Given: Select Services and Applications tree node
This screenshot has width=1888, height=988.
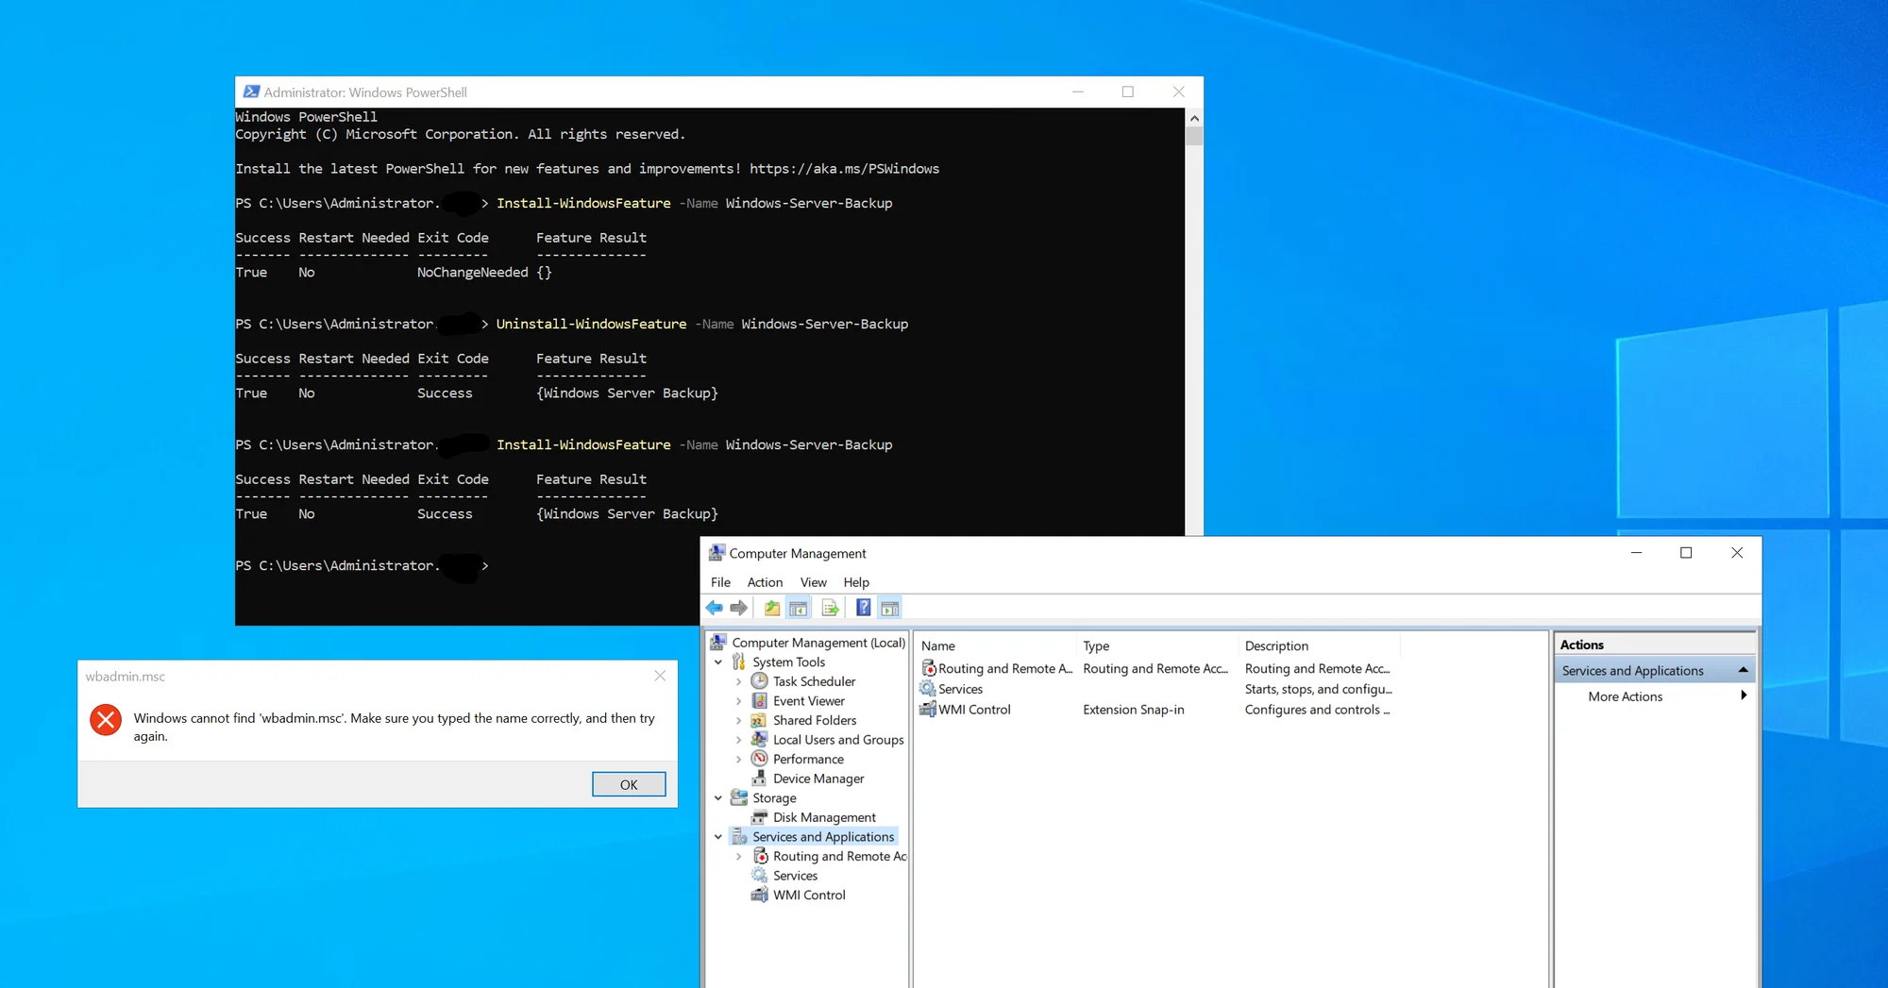Looking at the screenshot, I should 823,837.
